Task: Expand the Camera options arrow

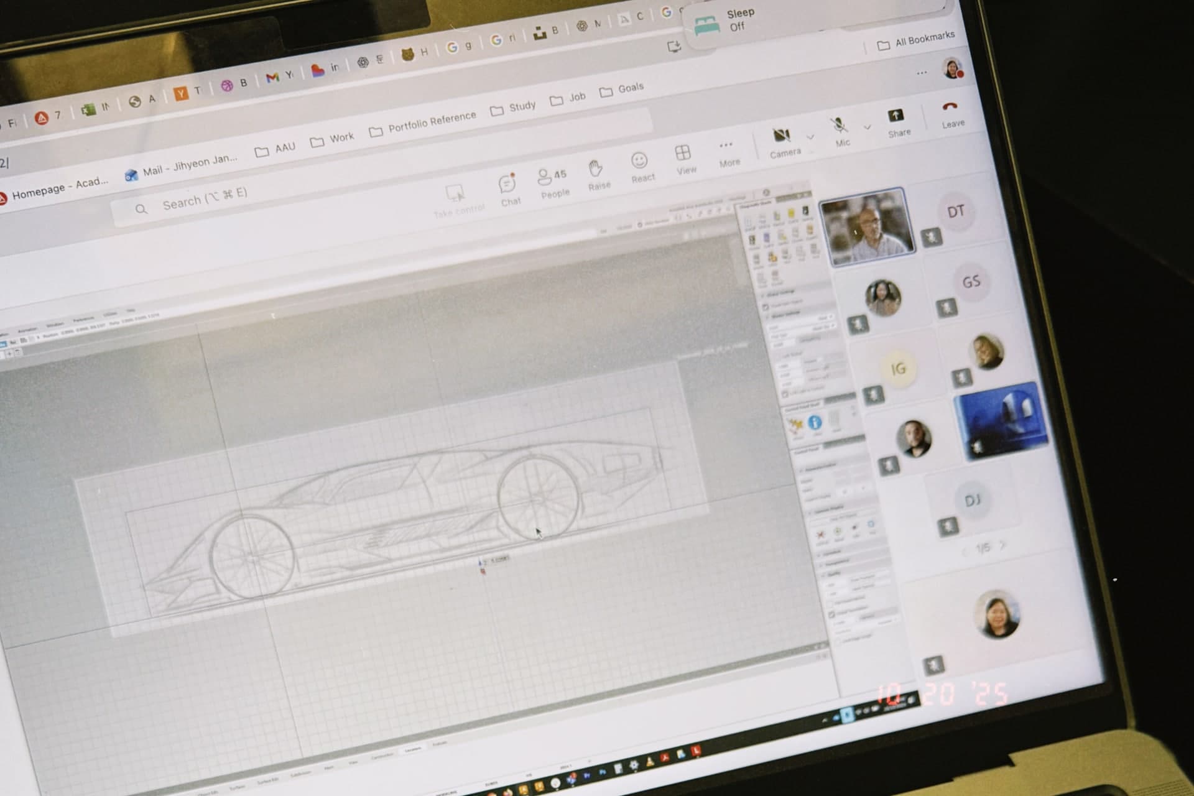Action: pyautogui.click(x=810, y=136)
